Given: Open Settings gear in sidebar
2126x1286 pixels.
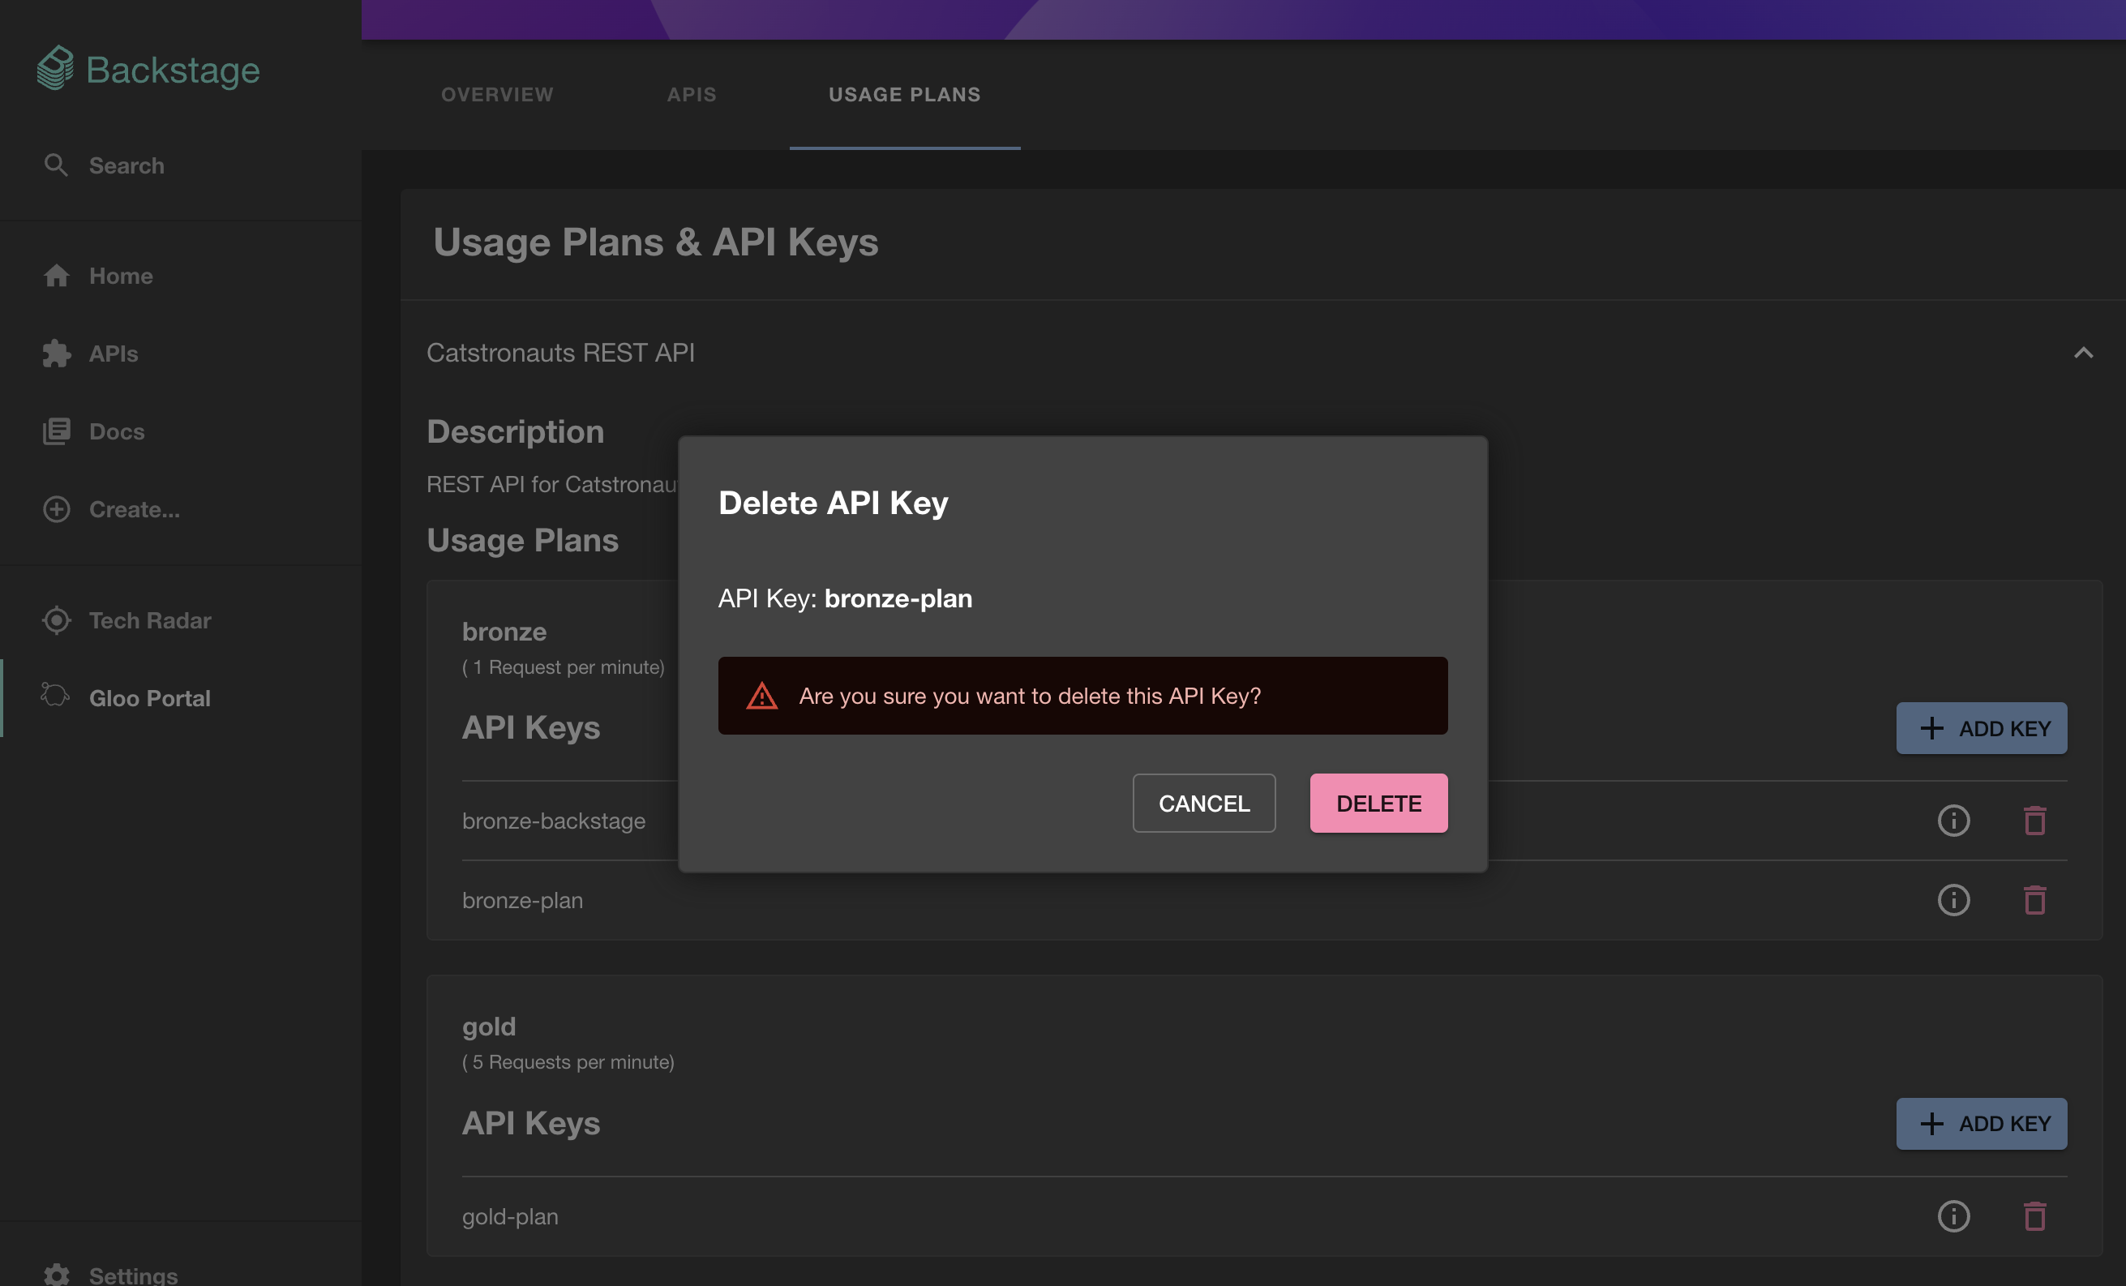Looking at the screenshot, I should point(57,1274).
